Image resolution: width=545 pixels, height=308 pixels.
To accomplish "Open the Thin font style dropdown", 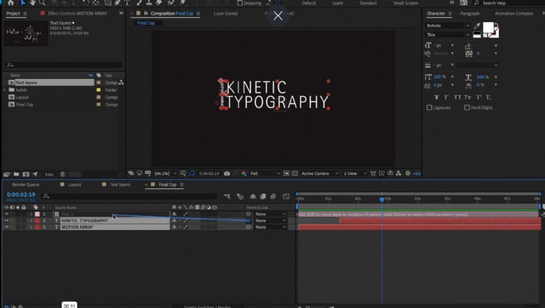I will click(448, 35).
